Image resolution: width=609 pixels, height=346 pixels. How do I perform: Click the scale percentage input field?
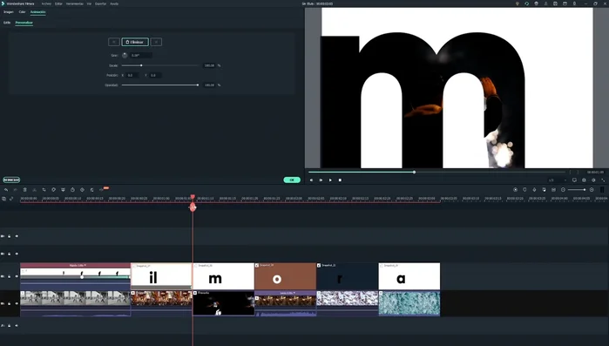coord(209,65)
